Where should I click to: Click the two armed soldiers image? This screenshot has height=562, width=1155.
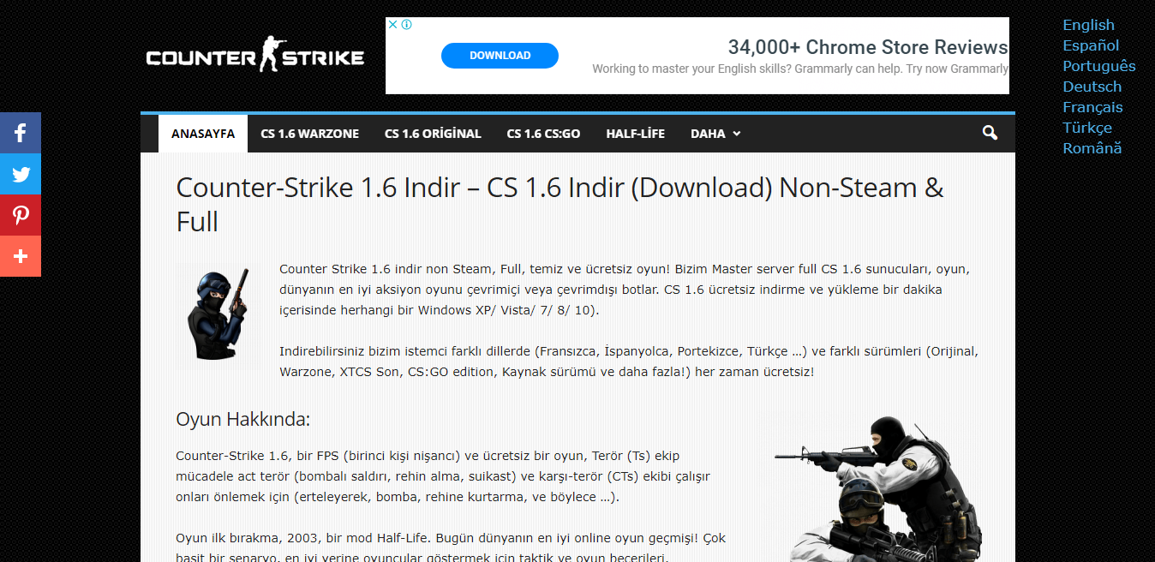coord(877,488)
